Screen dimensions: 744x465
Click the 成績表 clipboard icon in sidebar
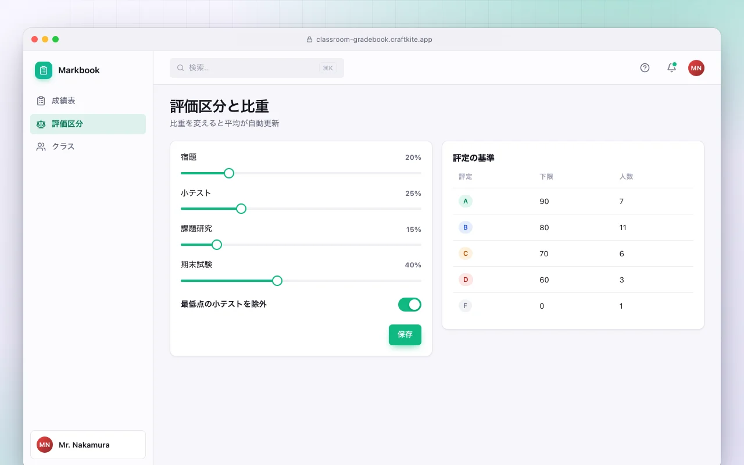pos(41,101)
